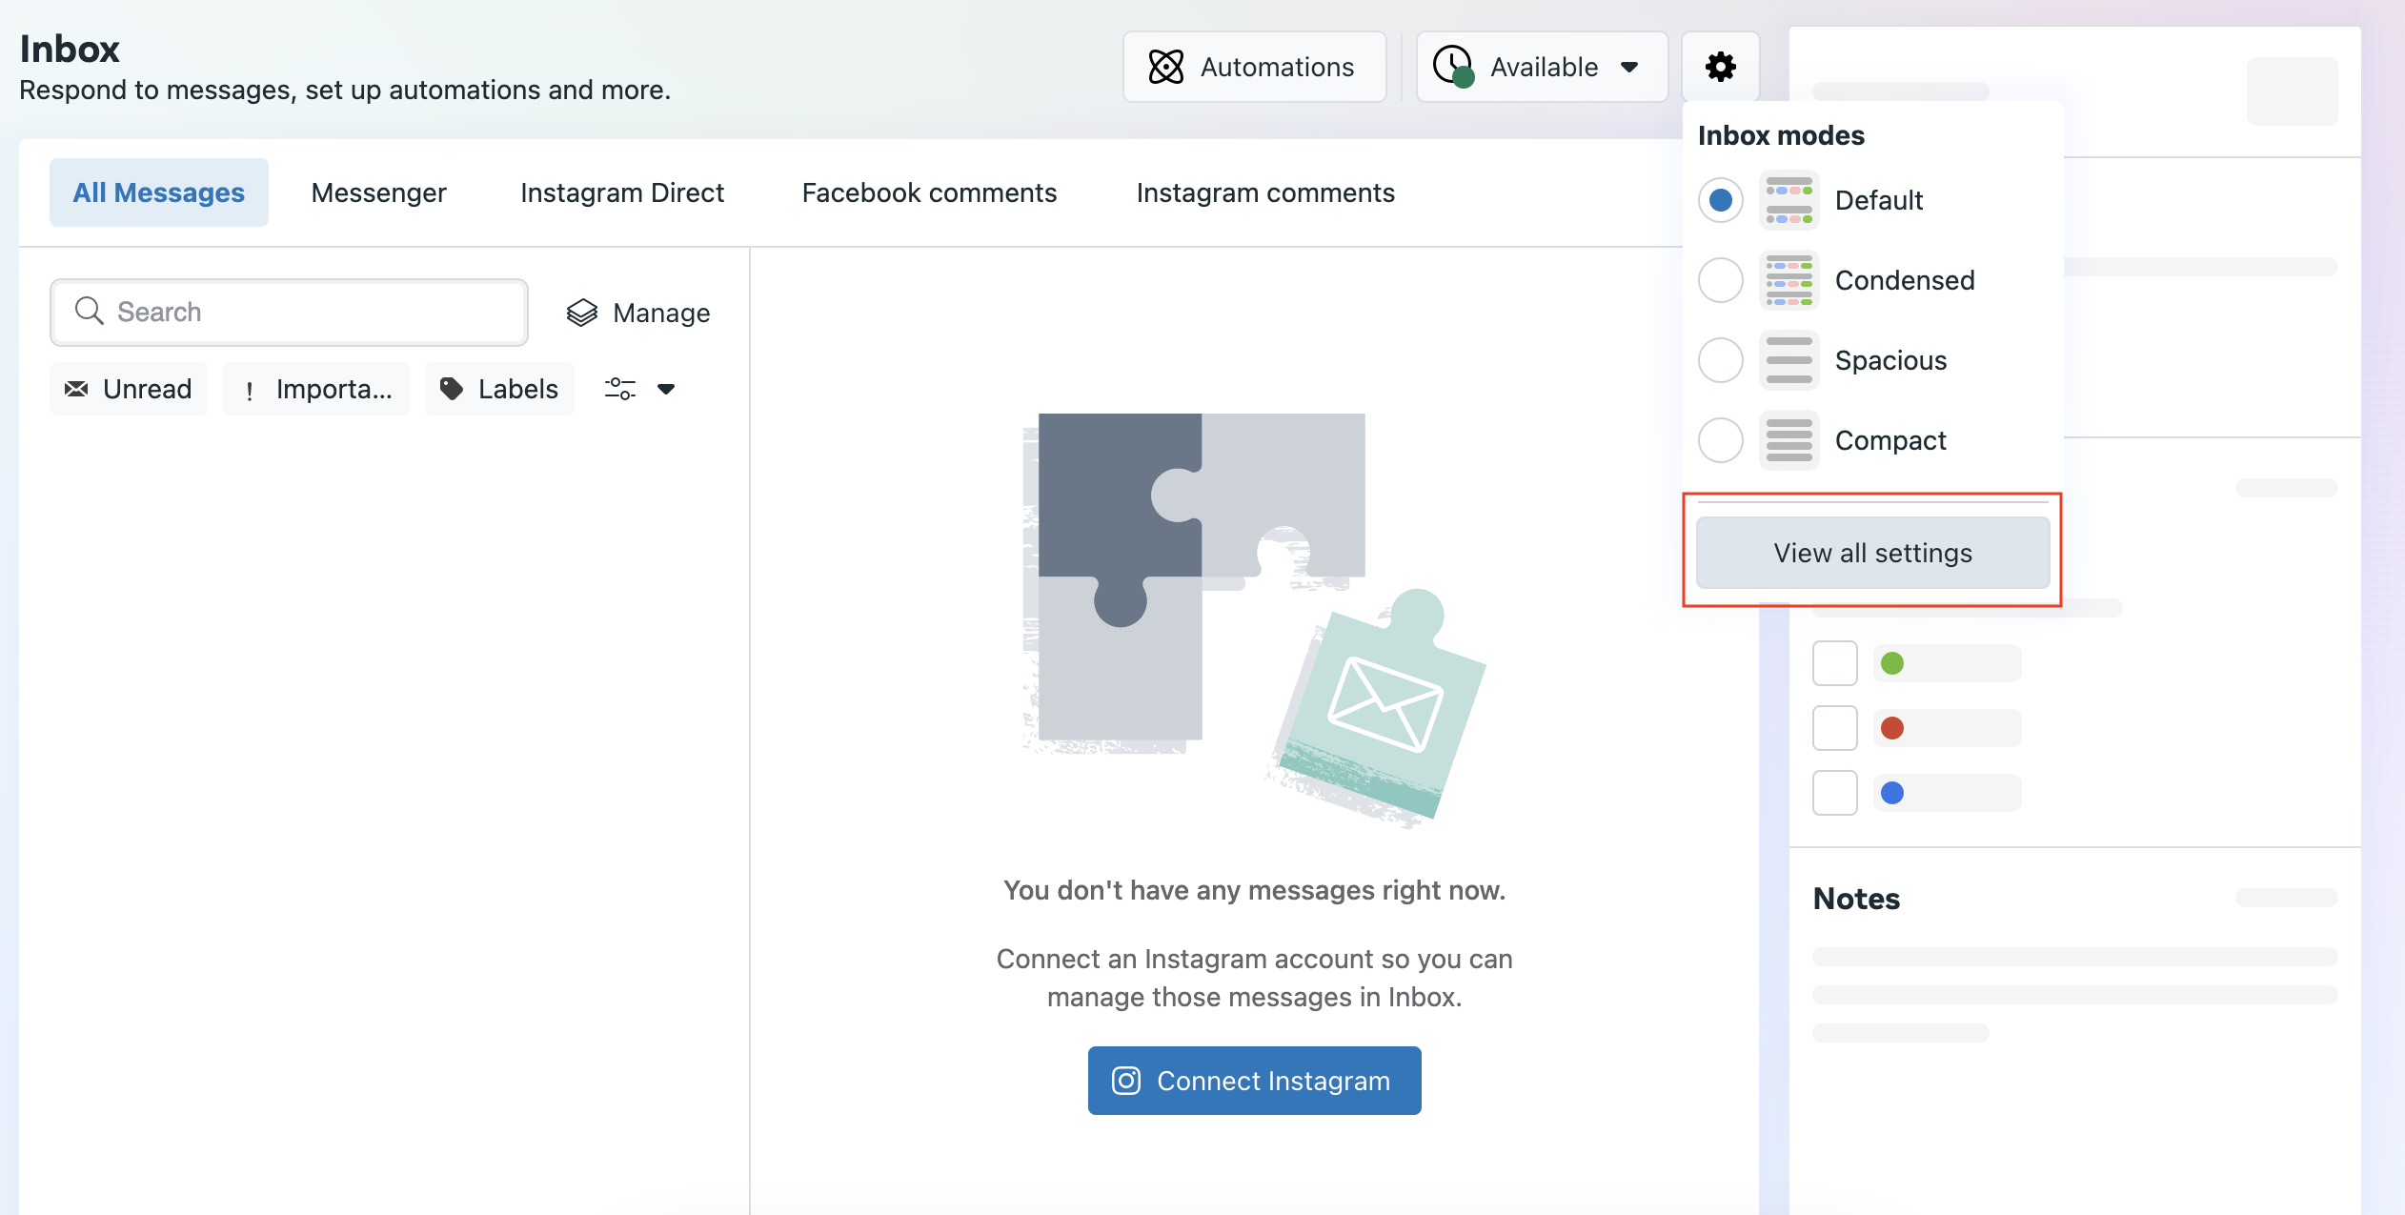Click the filter sliders icon

tap(620, 389)
